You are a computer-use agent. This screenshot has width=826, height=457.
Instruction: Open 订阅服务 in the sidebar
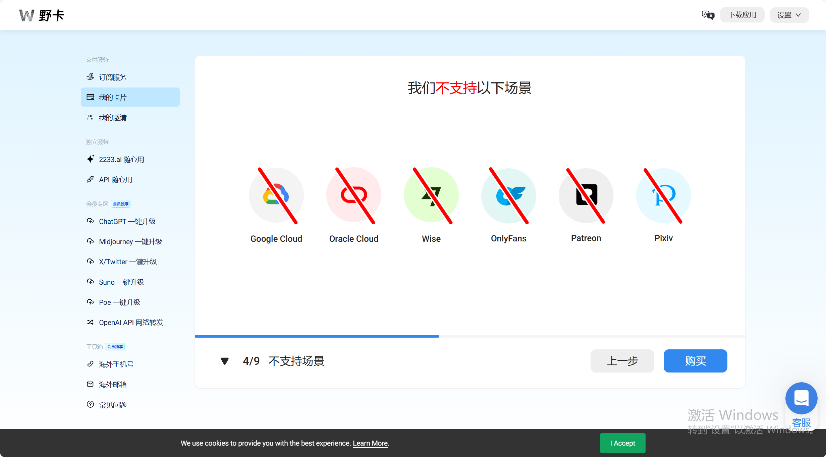pos(113,77)
